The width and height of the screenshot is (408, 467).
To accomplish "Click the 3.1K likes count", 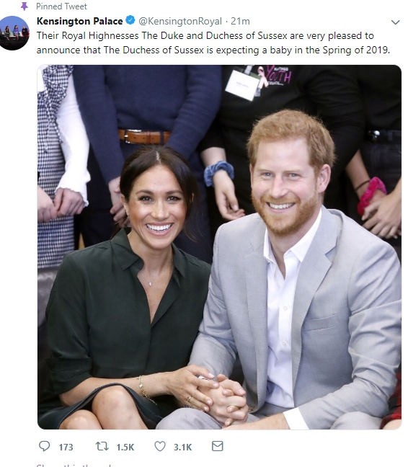I will (x=182, y=448).
